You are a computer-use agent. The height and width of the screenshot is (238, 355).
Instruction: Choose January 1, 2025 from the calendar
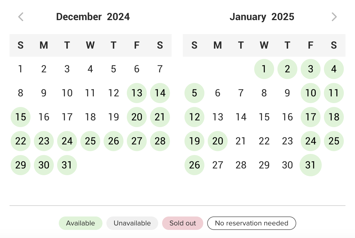coord(264,69)
